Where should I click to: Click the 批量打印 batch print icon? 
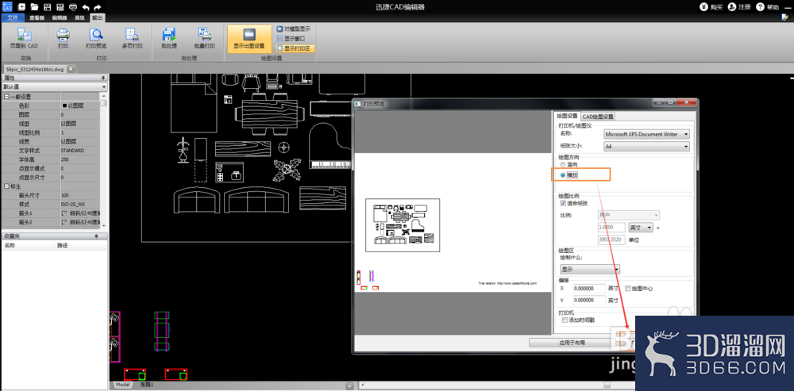(x=205, y=35)
